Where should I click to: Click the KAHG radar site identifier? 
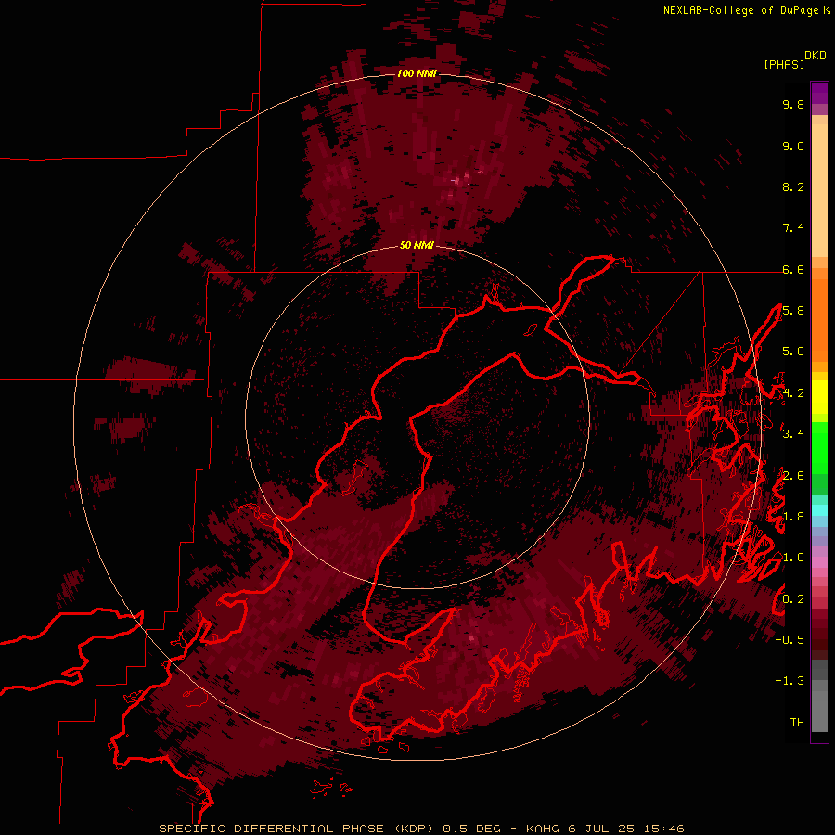point(543,829)
